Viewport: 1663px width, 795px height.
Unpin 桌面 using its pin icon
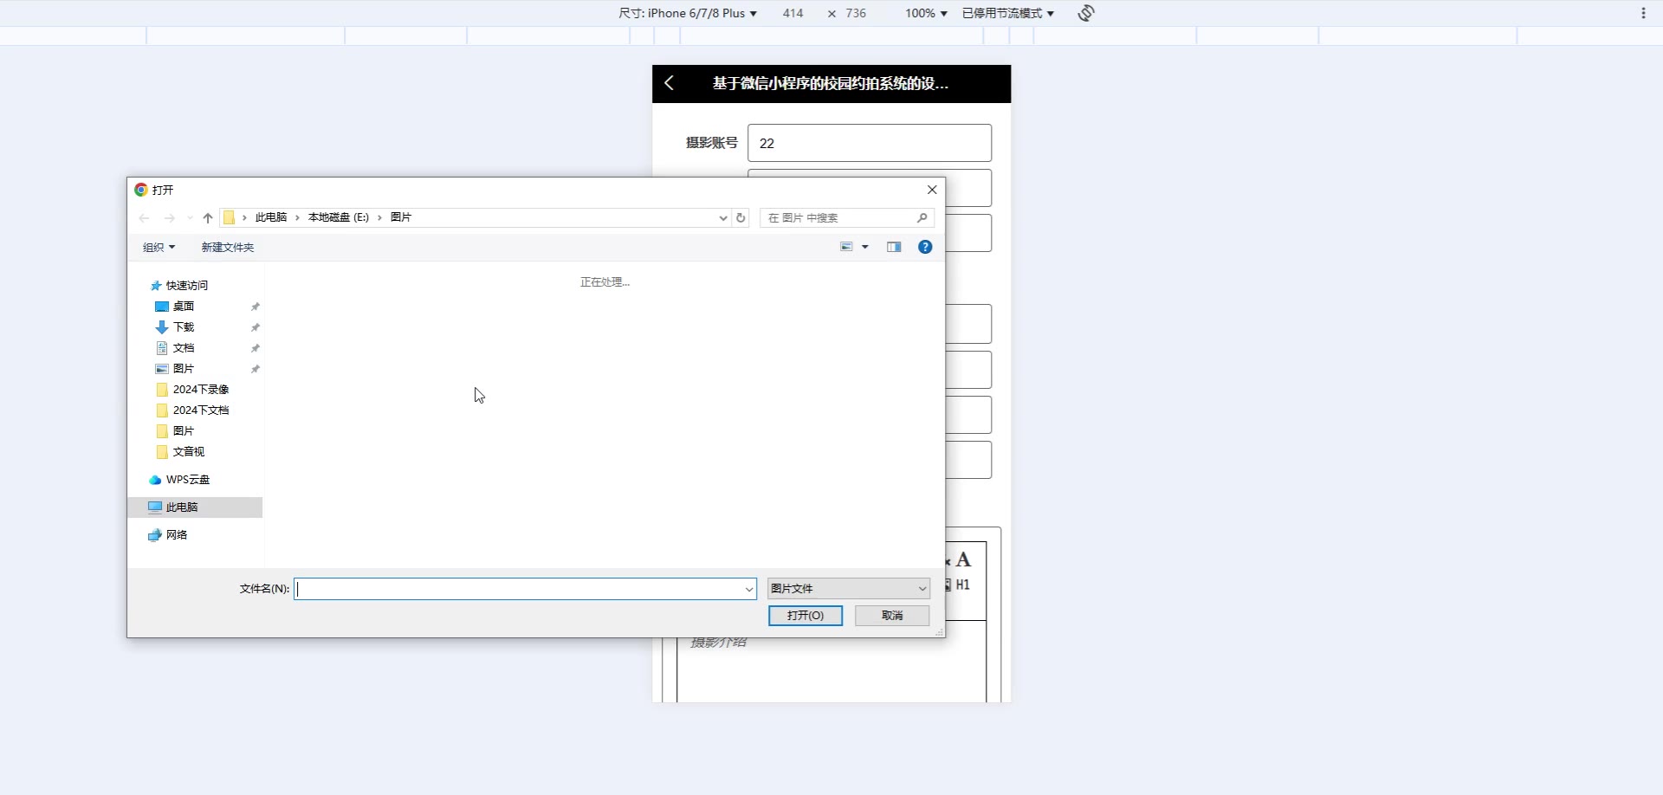(256, 307)
